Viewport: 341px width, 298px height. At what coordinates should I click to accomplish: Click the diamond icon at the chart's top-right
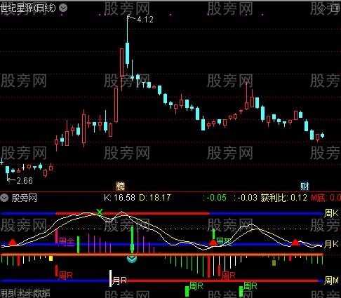323,8
